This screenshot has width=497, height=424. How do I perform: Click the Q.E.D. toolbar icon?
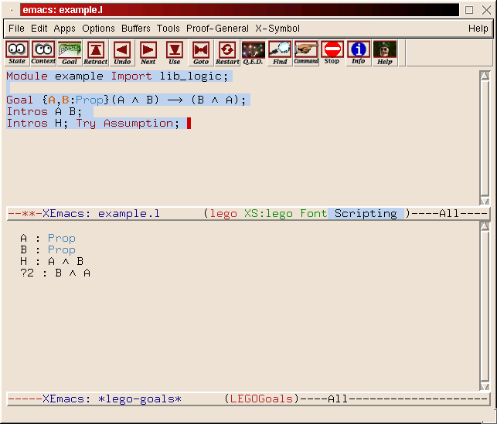point(253,53)
